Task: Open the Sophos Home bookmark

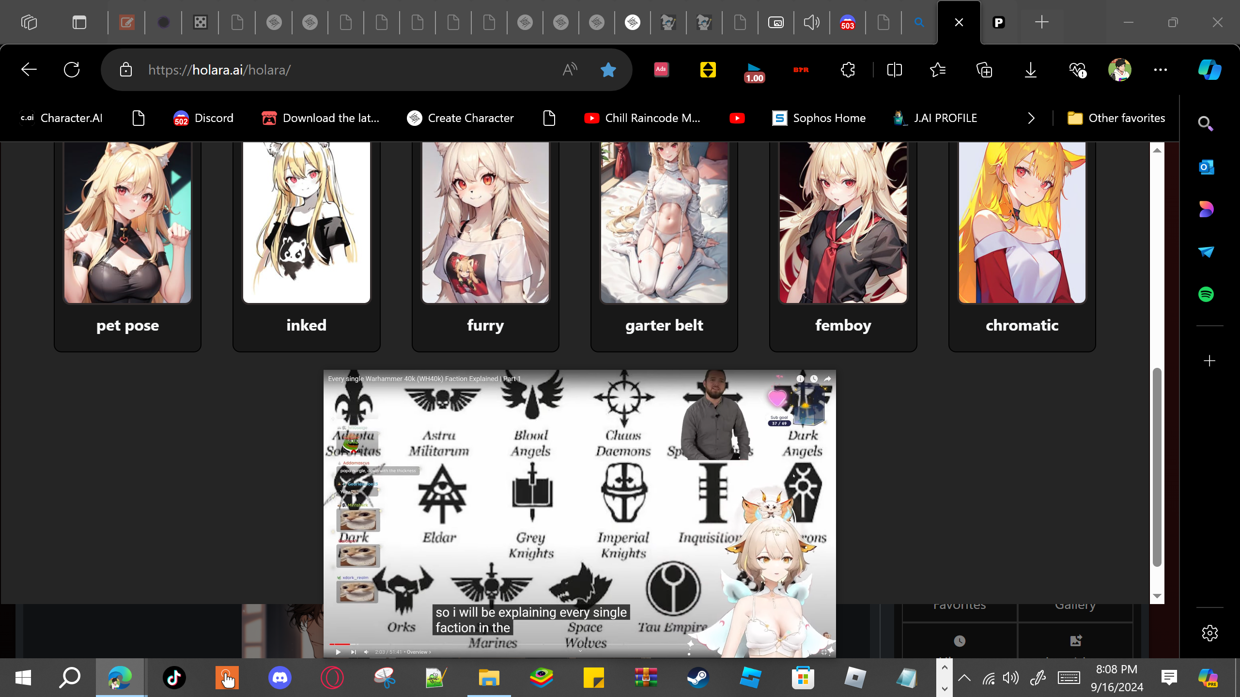Action: (819, 118)
